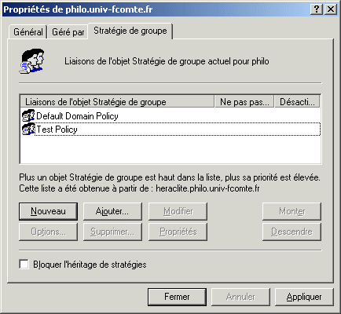Viewport: 341px width, 314px height.
Task: Switch to the Général tab
Action: pos(28,32)
